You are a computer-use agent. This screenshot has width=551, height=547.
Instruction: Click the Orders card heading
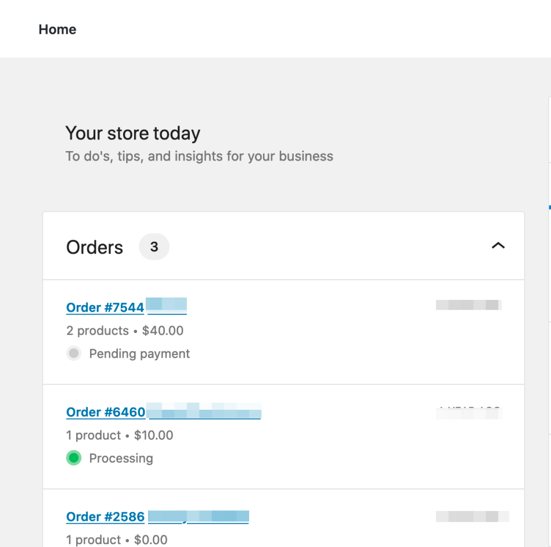94,246
